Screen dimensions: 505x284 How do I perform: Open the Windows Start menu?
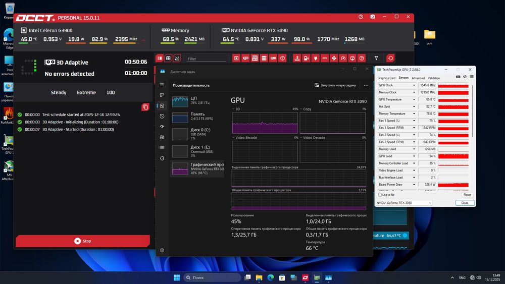(177, 277)
